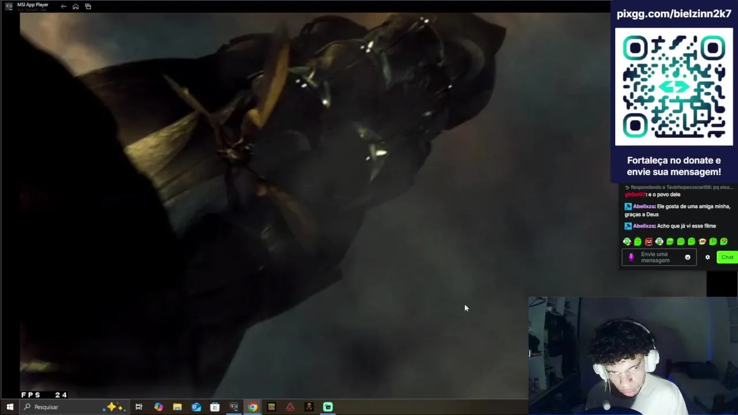Select the headphones green emote
Image resolution: width=738 pixels, height=415 pixels.
(x=659, y=242)
